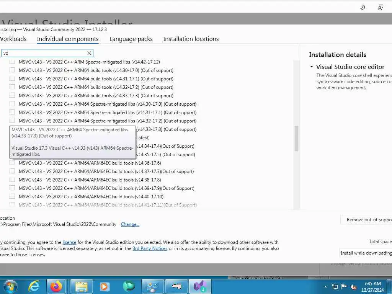Check ARM64/ARM64EC build tools v14.38-17.8
Viewport: 392px width, 294px height.
pos(12,180)
